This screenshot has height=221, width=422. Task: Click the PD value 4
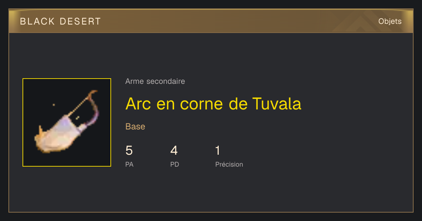tap(174, 150)
